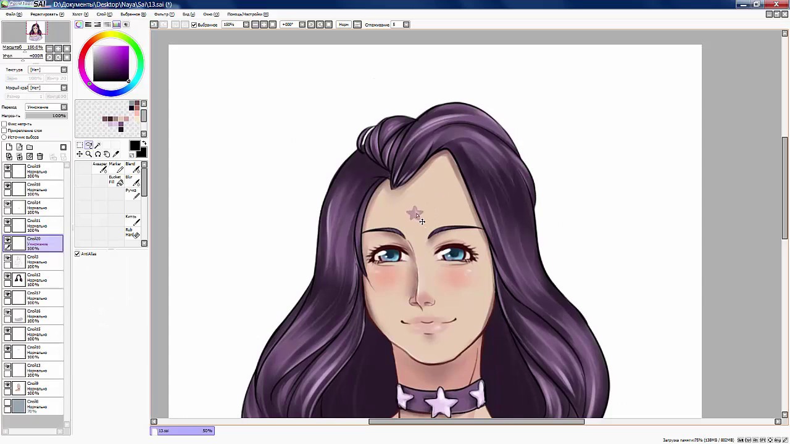This screenshot has height=444, width=790.
Task: Open the Вид menu
Action: coord(189,14)
